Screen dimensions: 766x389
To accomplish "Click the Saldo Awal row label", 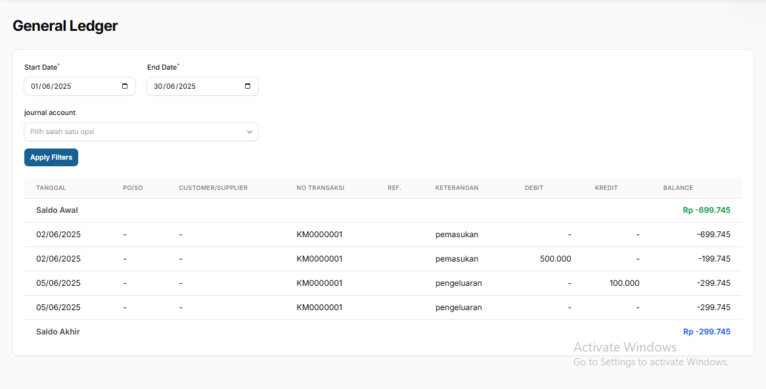I will 57,210.
